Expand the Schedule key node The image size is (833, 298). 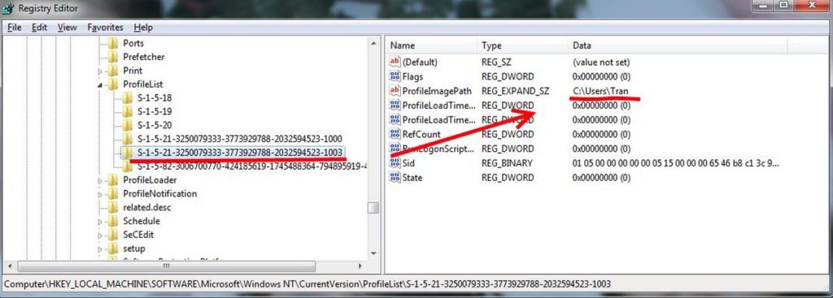[x=100, y=222]
